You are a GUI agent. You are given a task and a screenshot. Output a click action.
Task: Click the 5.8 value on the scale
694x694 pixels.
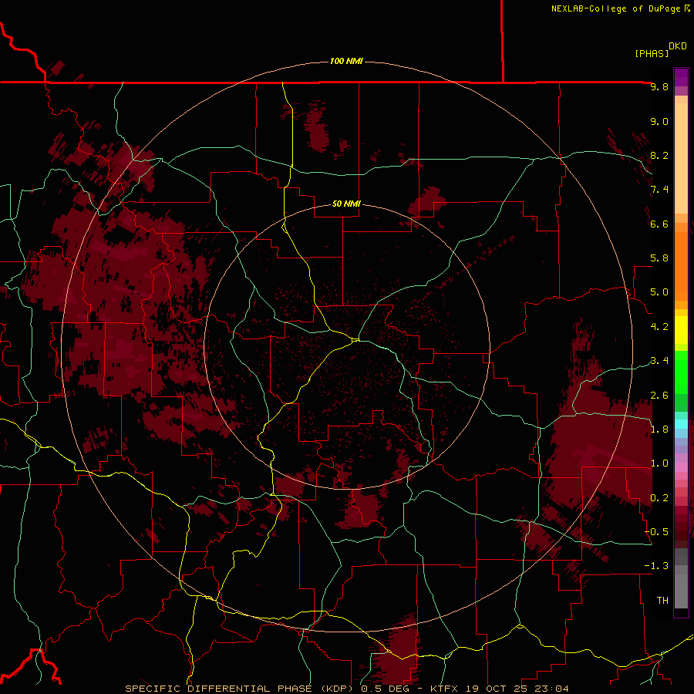click(659, 258)
